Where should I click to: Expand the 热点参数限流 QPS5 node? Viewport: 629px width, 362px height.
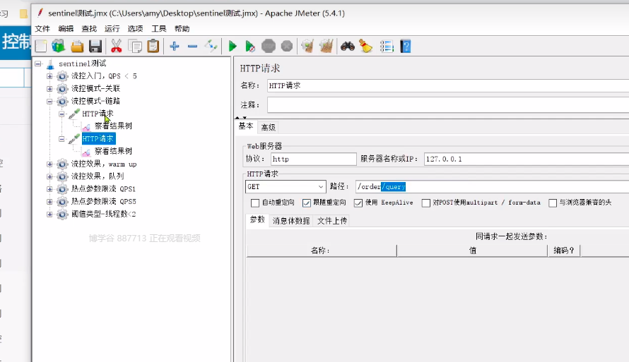[x=49, y=202]
